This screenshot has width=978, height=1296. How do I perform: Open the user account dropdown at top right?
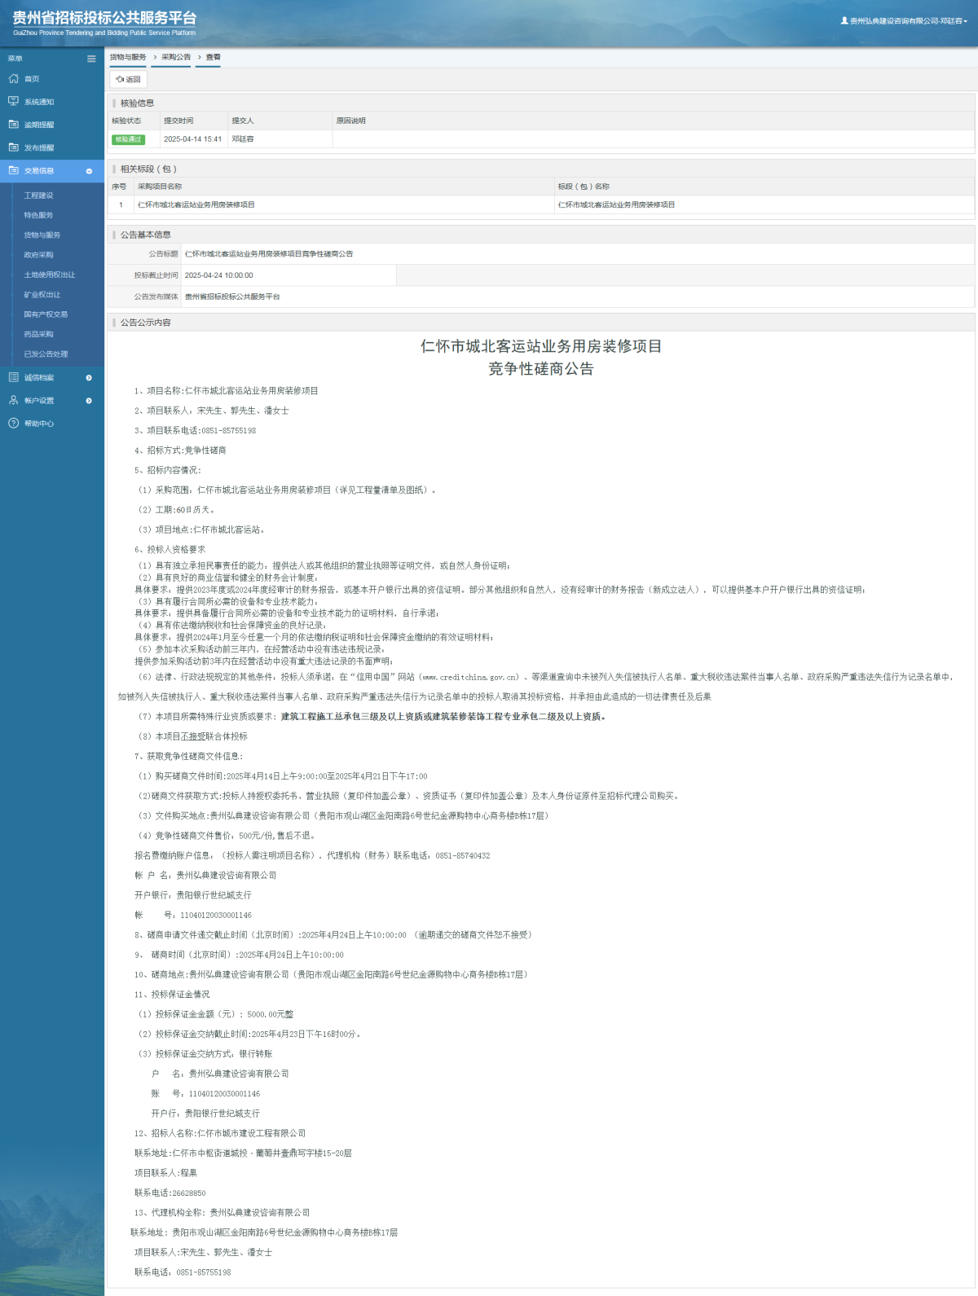click(x=905, y=21)
